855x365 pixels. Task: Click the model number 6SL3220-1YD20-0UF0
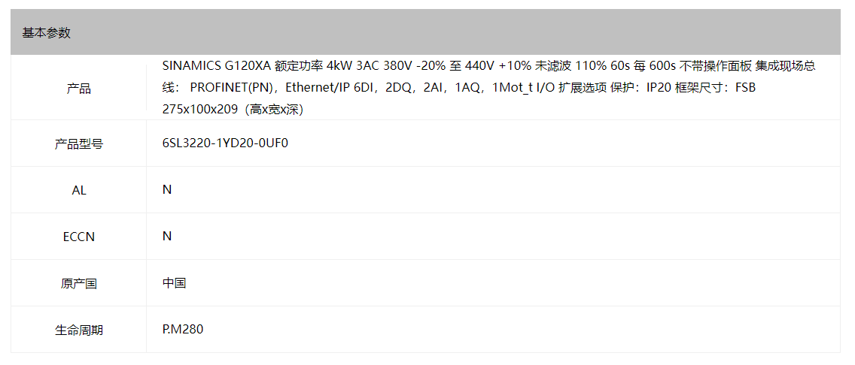(224, 143)
